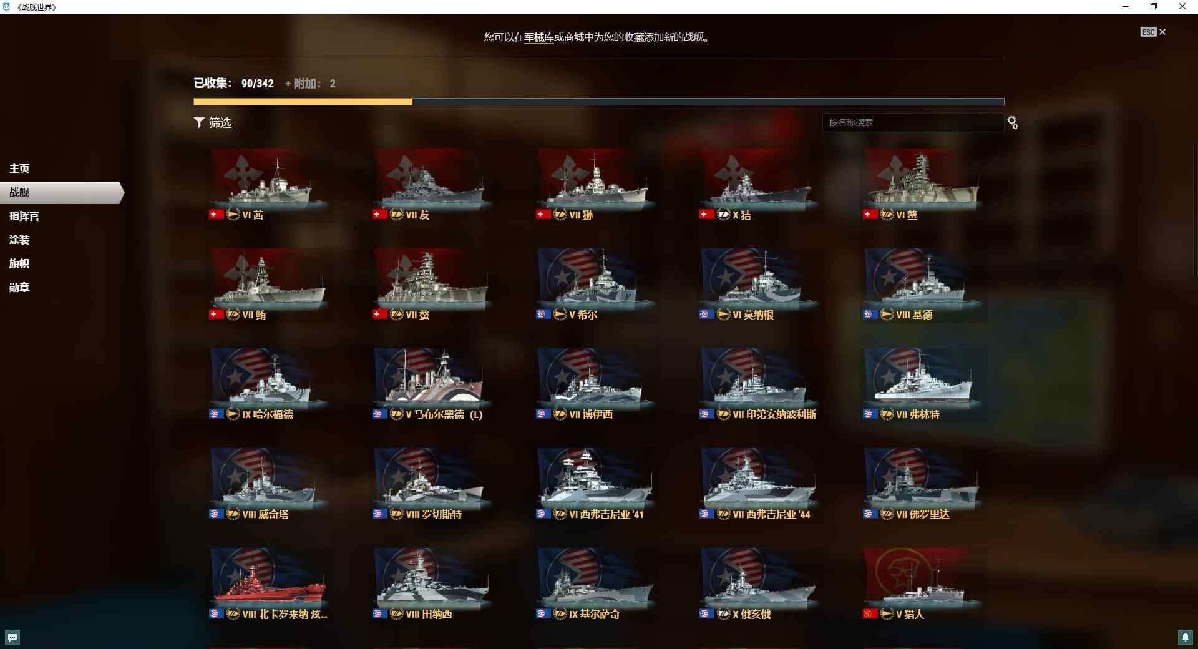Open chat icon in bottom-left corner
This screenshot has width=1198, height=649.
12,637
